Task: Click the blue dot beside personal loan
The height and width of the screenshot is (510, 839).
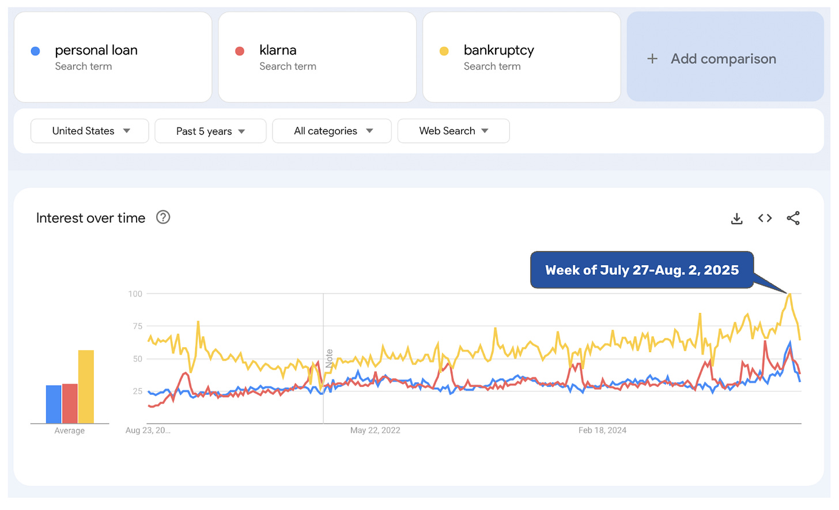Action: tap(35, 51)
